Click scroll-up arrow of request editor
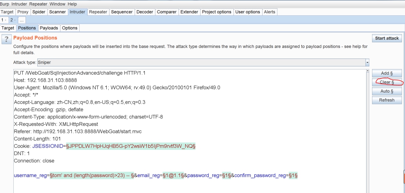The width and height of the screenshot is (405, 193). (368, 71)
